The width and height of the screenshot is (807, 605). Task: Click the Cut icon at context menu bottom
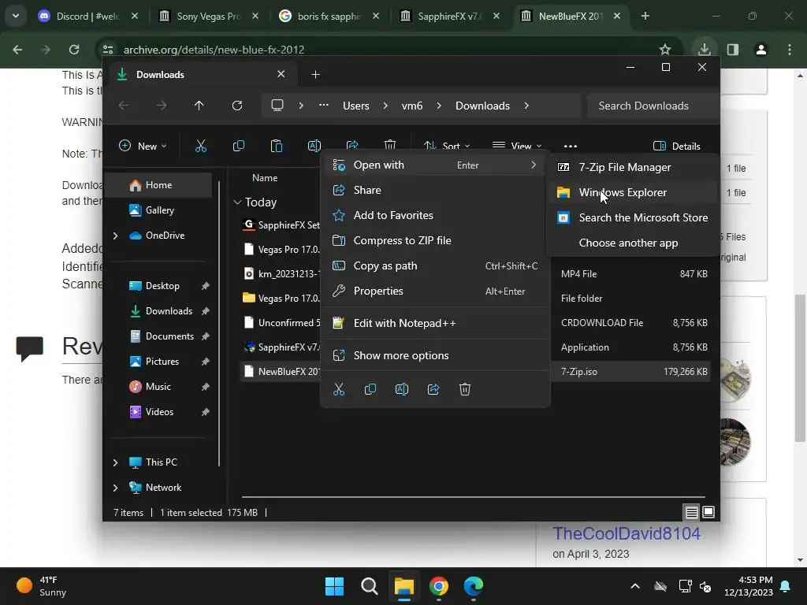339,389
